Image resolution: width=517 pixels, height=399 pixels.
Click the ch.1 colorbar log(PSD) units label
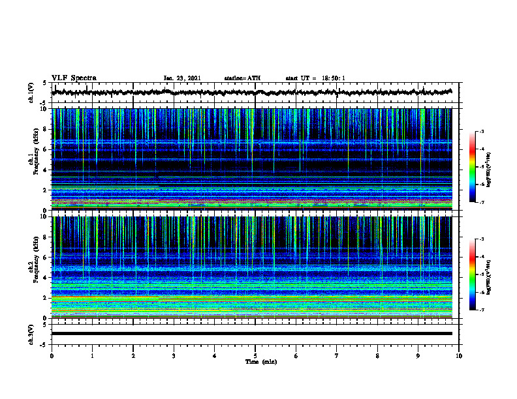click(489, 170)
